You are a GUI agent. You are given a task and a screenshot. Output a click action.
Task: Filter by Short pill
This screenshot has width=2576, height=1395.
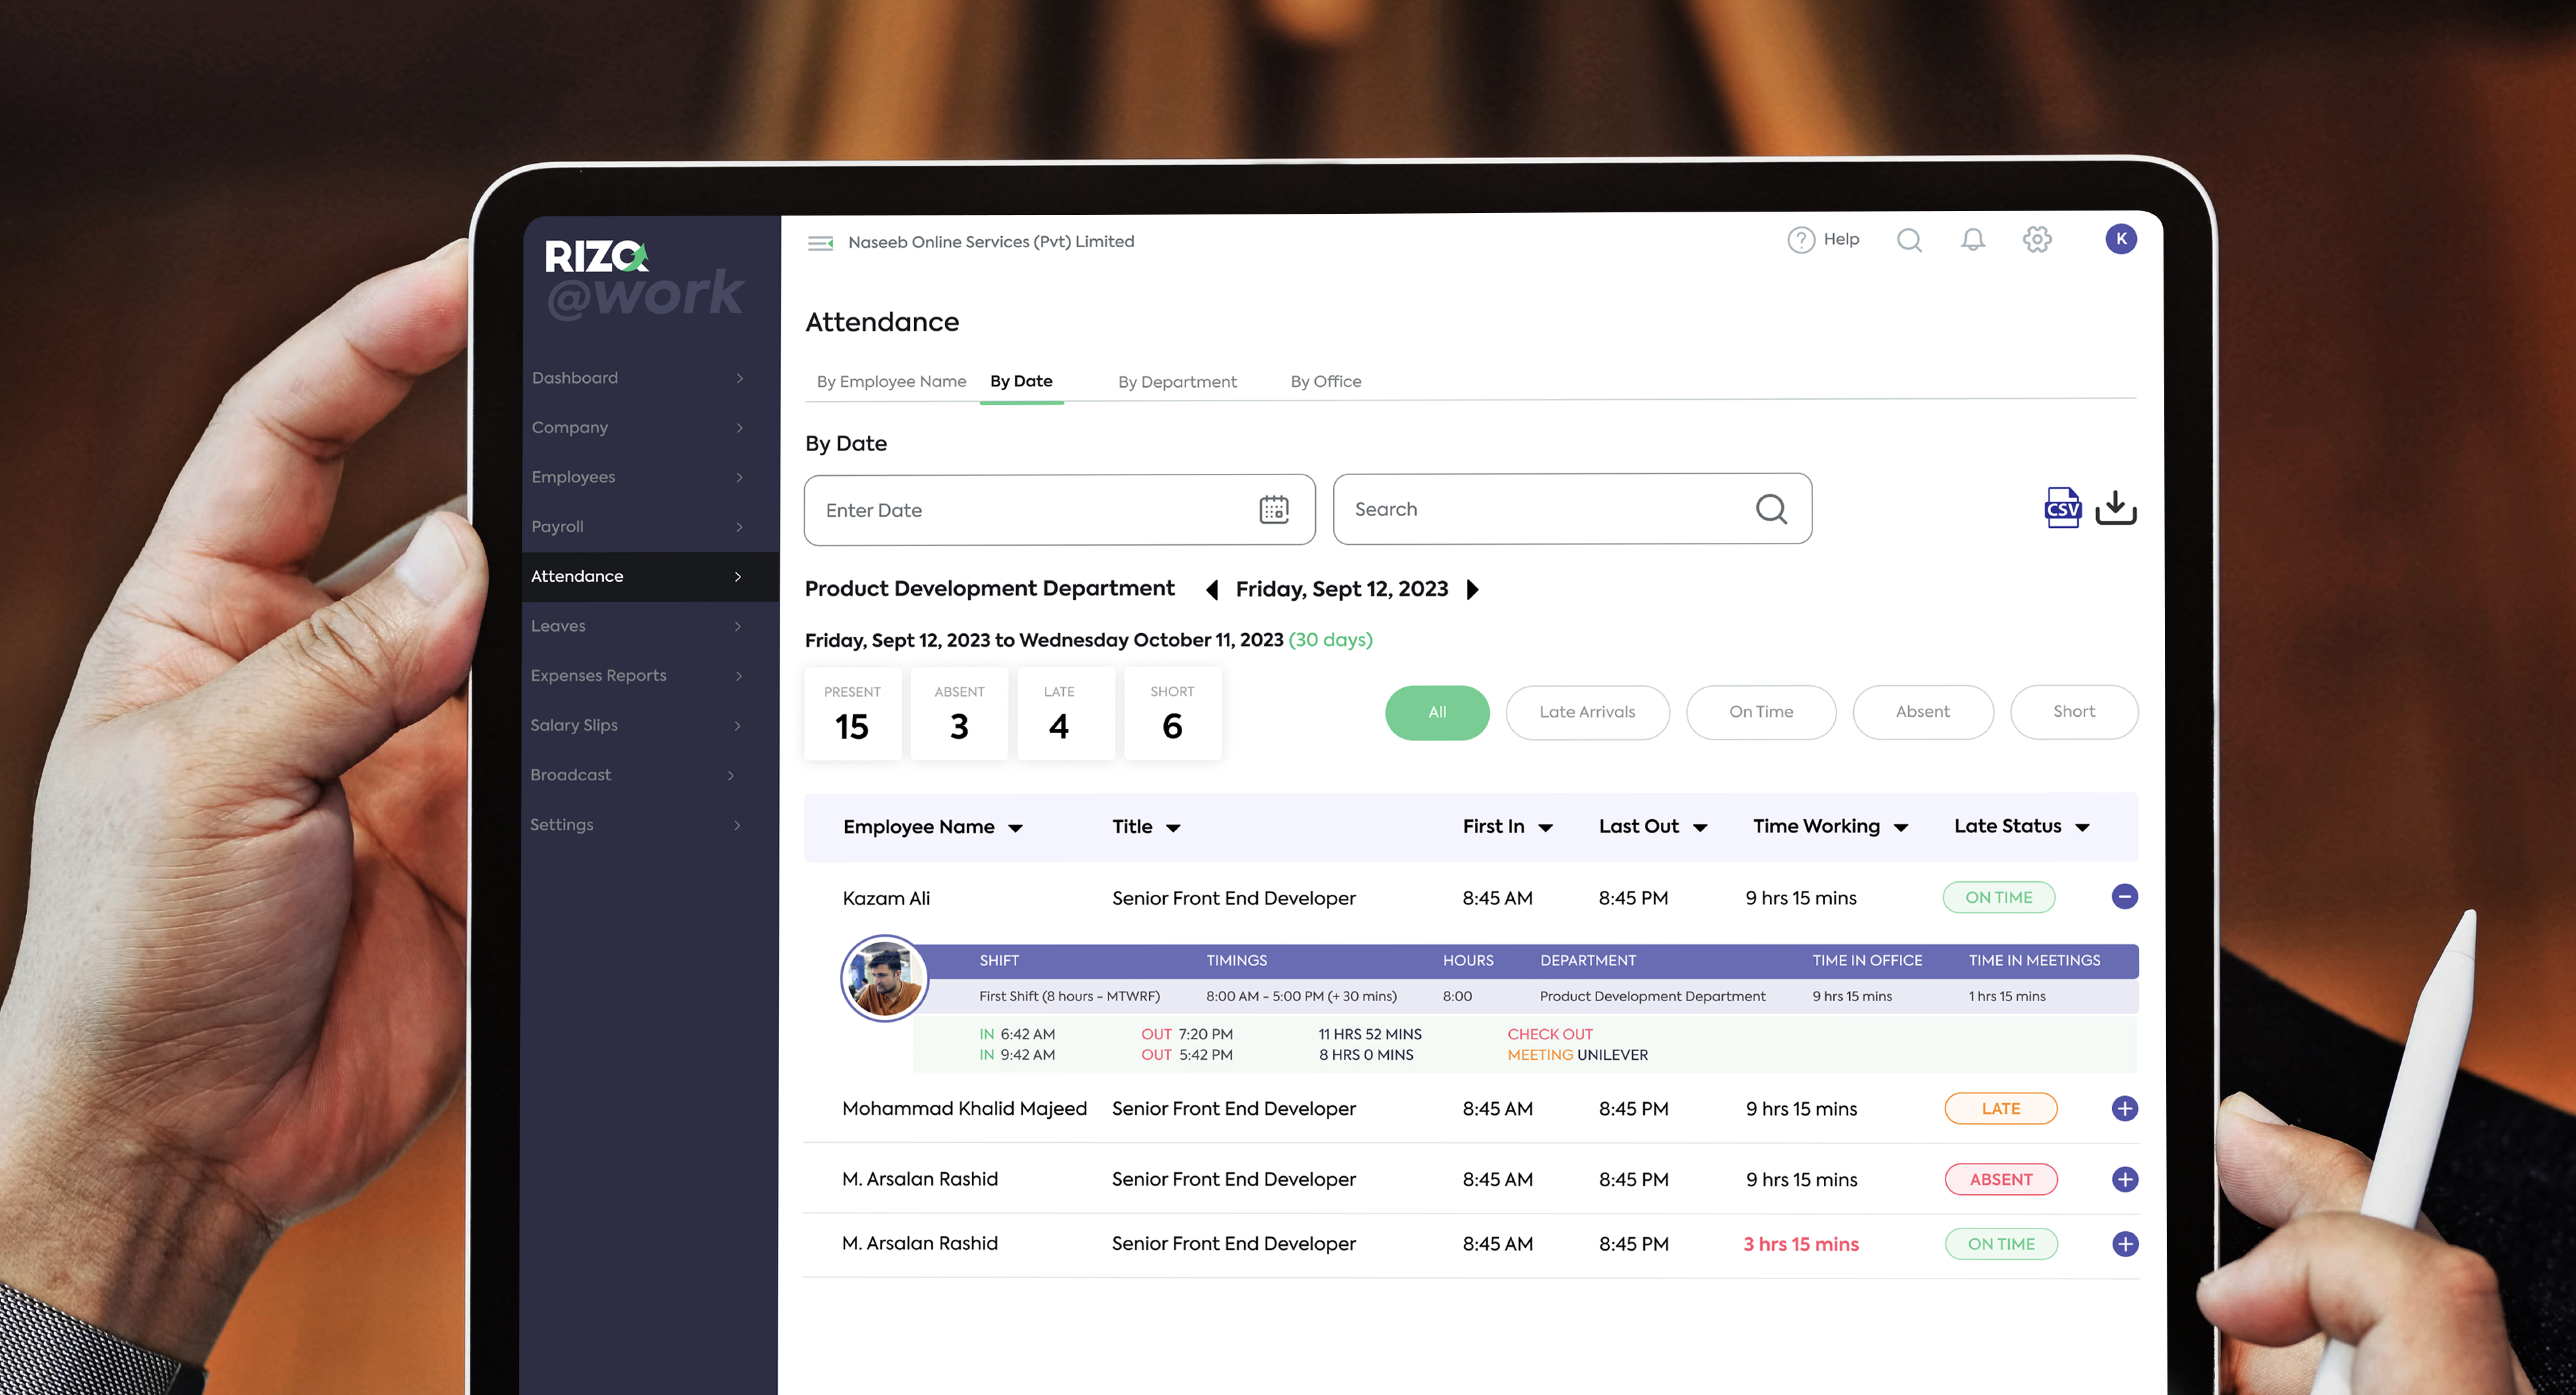(2074, 711)
